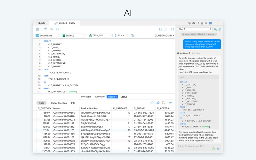Open the object hexagon icon in right pane

coord(206,23)
